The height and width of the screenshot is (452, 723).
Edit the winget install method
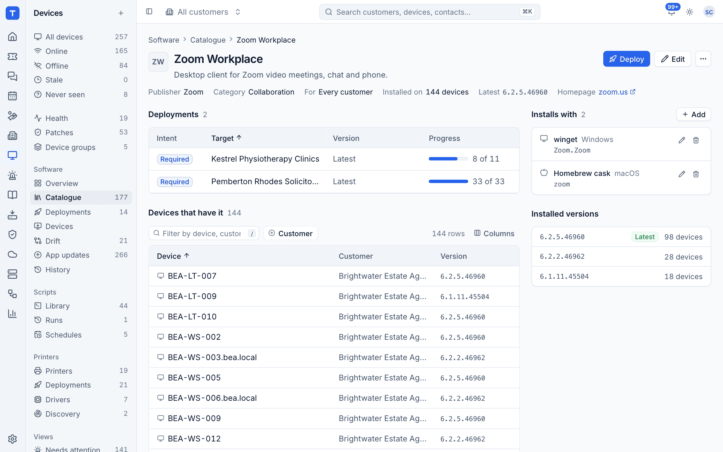682,140
